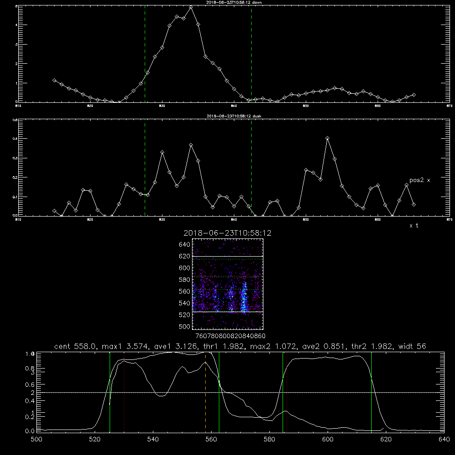Click the image x-axis label string '760780800820840860'
Screen dimensions: 455x455
pos(231,336)
